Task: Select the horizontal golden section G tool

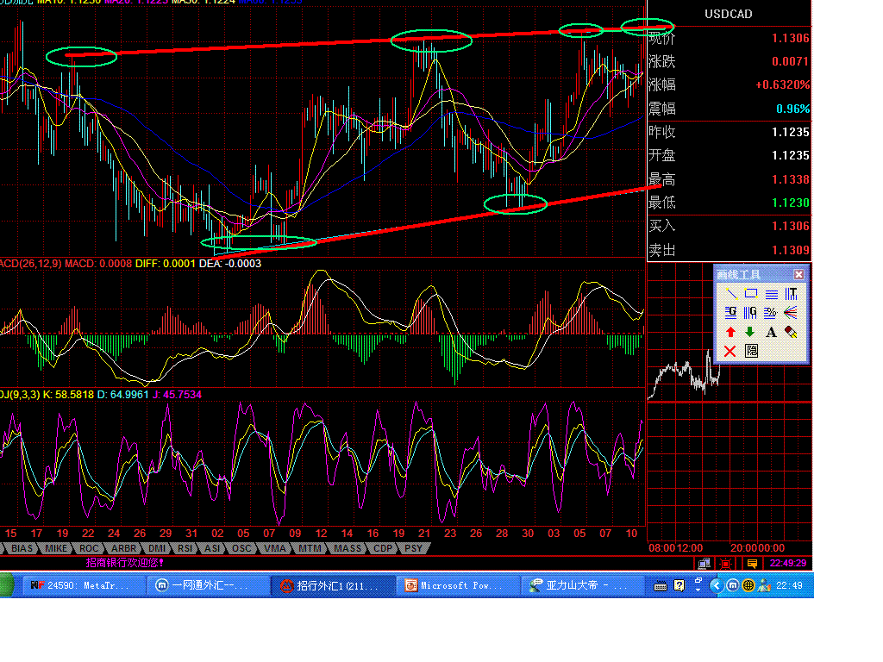Action: pyautogui.click(x=731, y=312)
